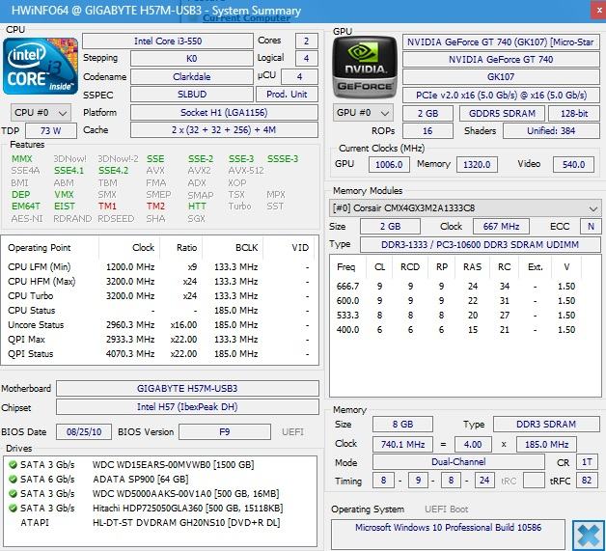Screen dimensions: 606x551
Task: Select the QPI Max row
Action: (159, 340)
